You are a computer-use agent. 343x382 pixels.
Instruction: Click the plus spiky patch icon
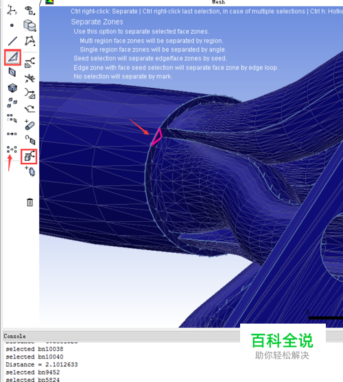click(30, 171)
